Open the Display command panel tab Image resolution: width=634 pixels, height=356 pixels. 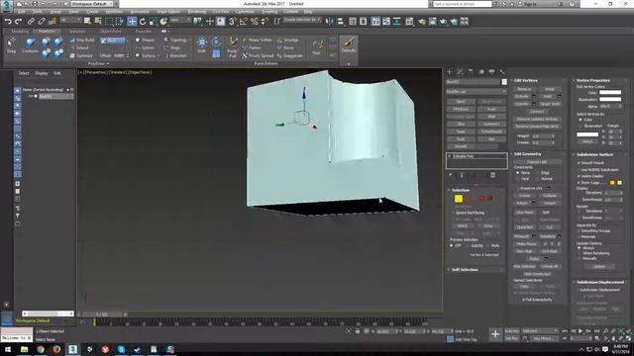click(x=491, y=72)
